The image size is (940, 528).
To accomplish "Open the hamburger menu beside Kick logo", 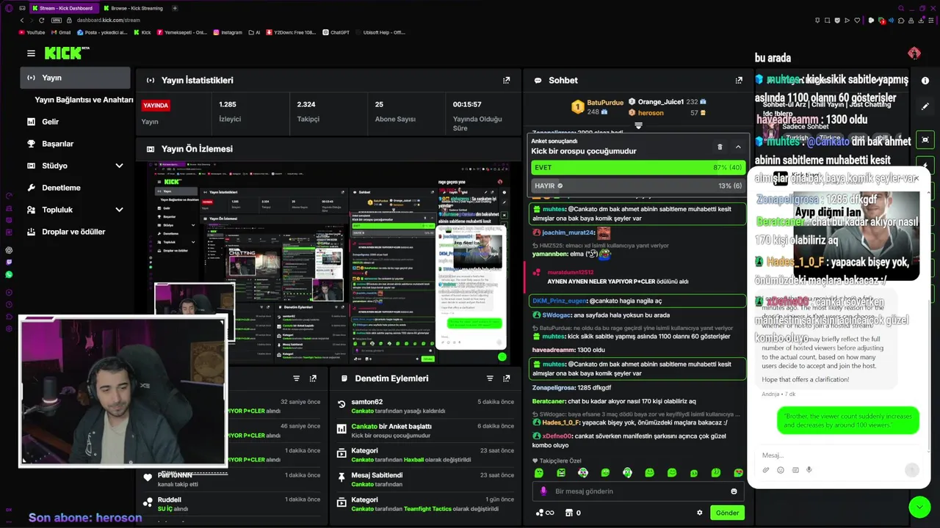I will [31, 53].
